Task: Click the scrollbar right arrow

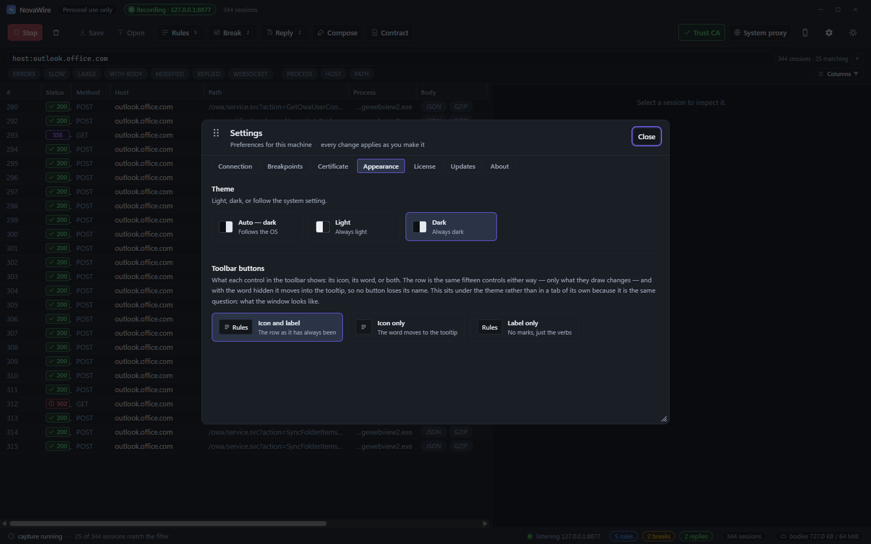Action: 485,523
